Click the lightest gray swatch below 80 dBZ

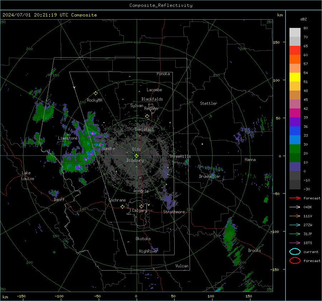(x=295, y=33)
